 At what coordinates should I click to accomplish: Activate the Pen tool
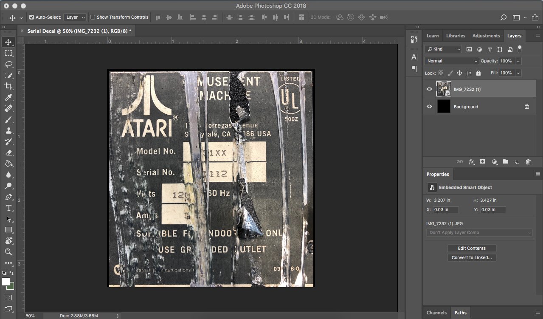(8, 197)
